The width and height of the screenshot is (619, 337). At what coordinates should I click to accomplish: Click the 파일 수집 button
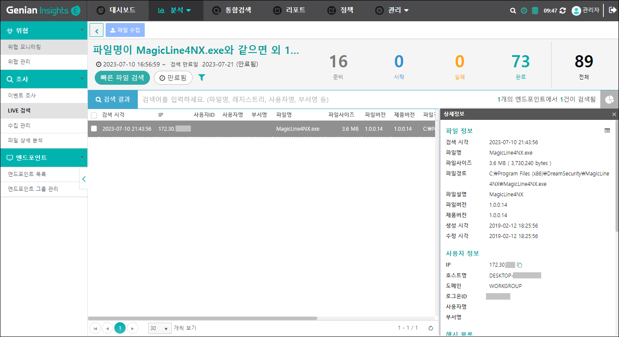(x=125, y=30)
